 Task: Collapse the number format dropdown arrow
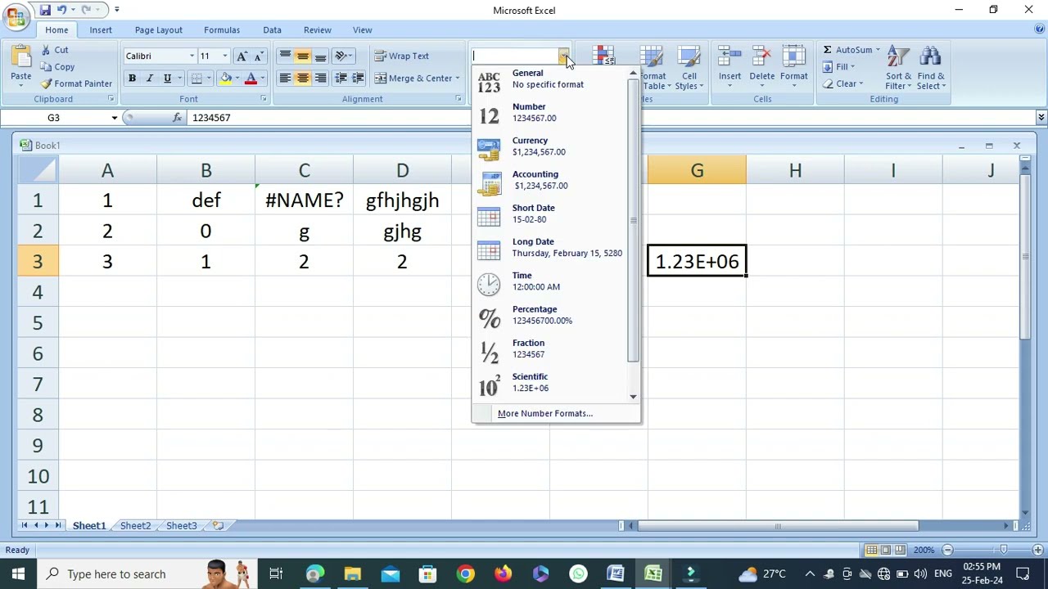pos(564,56)
